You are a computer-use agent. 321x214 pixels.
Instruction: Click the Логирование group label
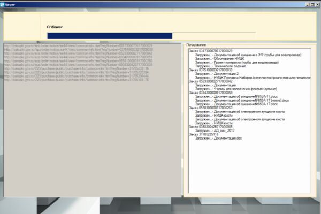tap(196, 45)
